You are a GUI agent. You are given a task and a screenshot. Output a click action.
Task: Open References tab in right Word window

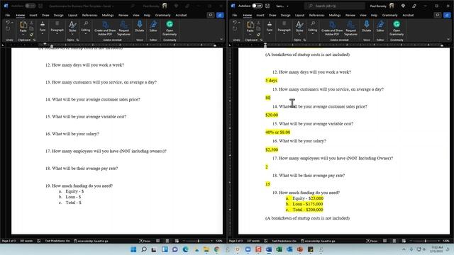[317, 15]
